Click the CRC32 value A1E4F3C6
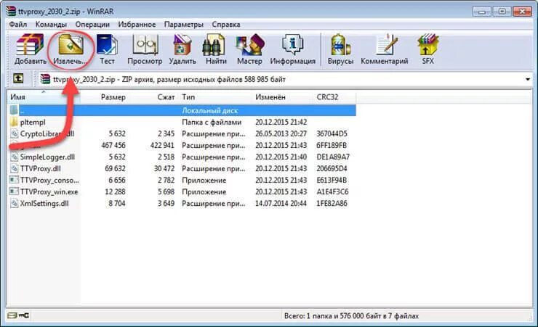 click(332, 191)
